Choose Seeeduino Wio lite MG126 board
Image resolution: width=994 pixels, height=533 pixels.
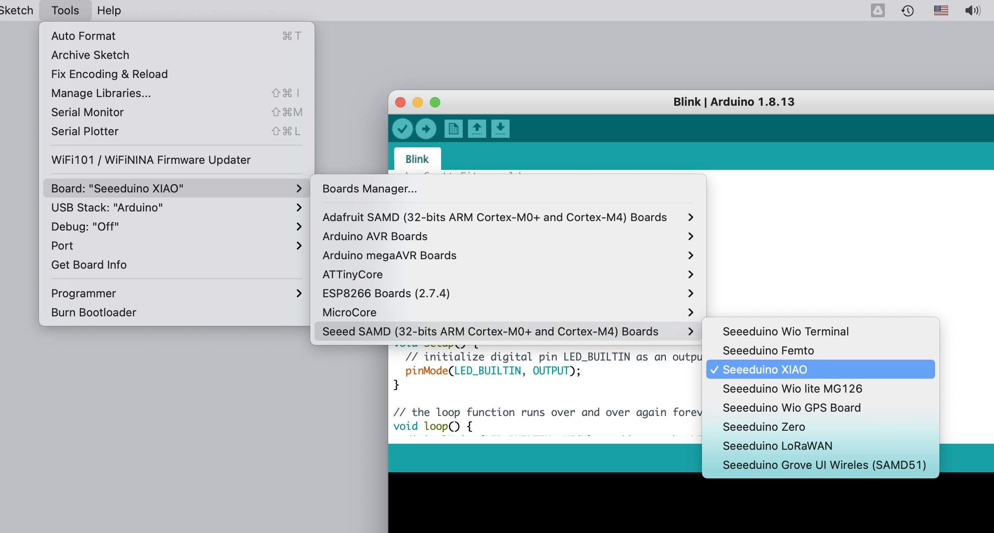click(x=820, y=388)
